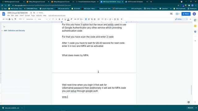Open the zoom level dropdown
This screenshot has height=111, width=198.
point(21,19)
